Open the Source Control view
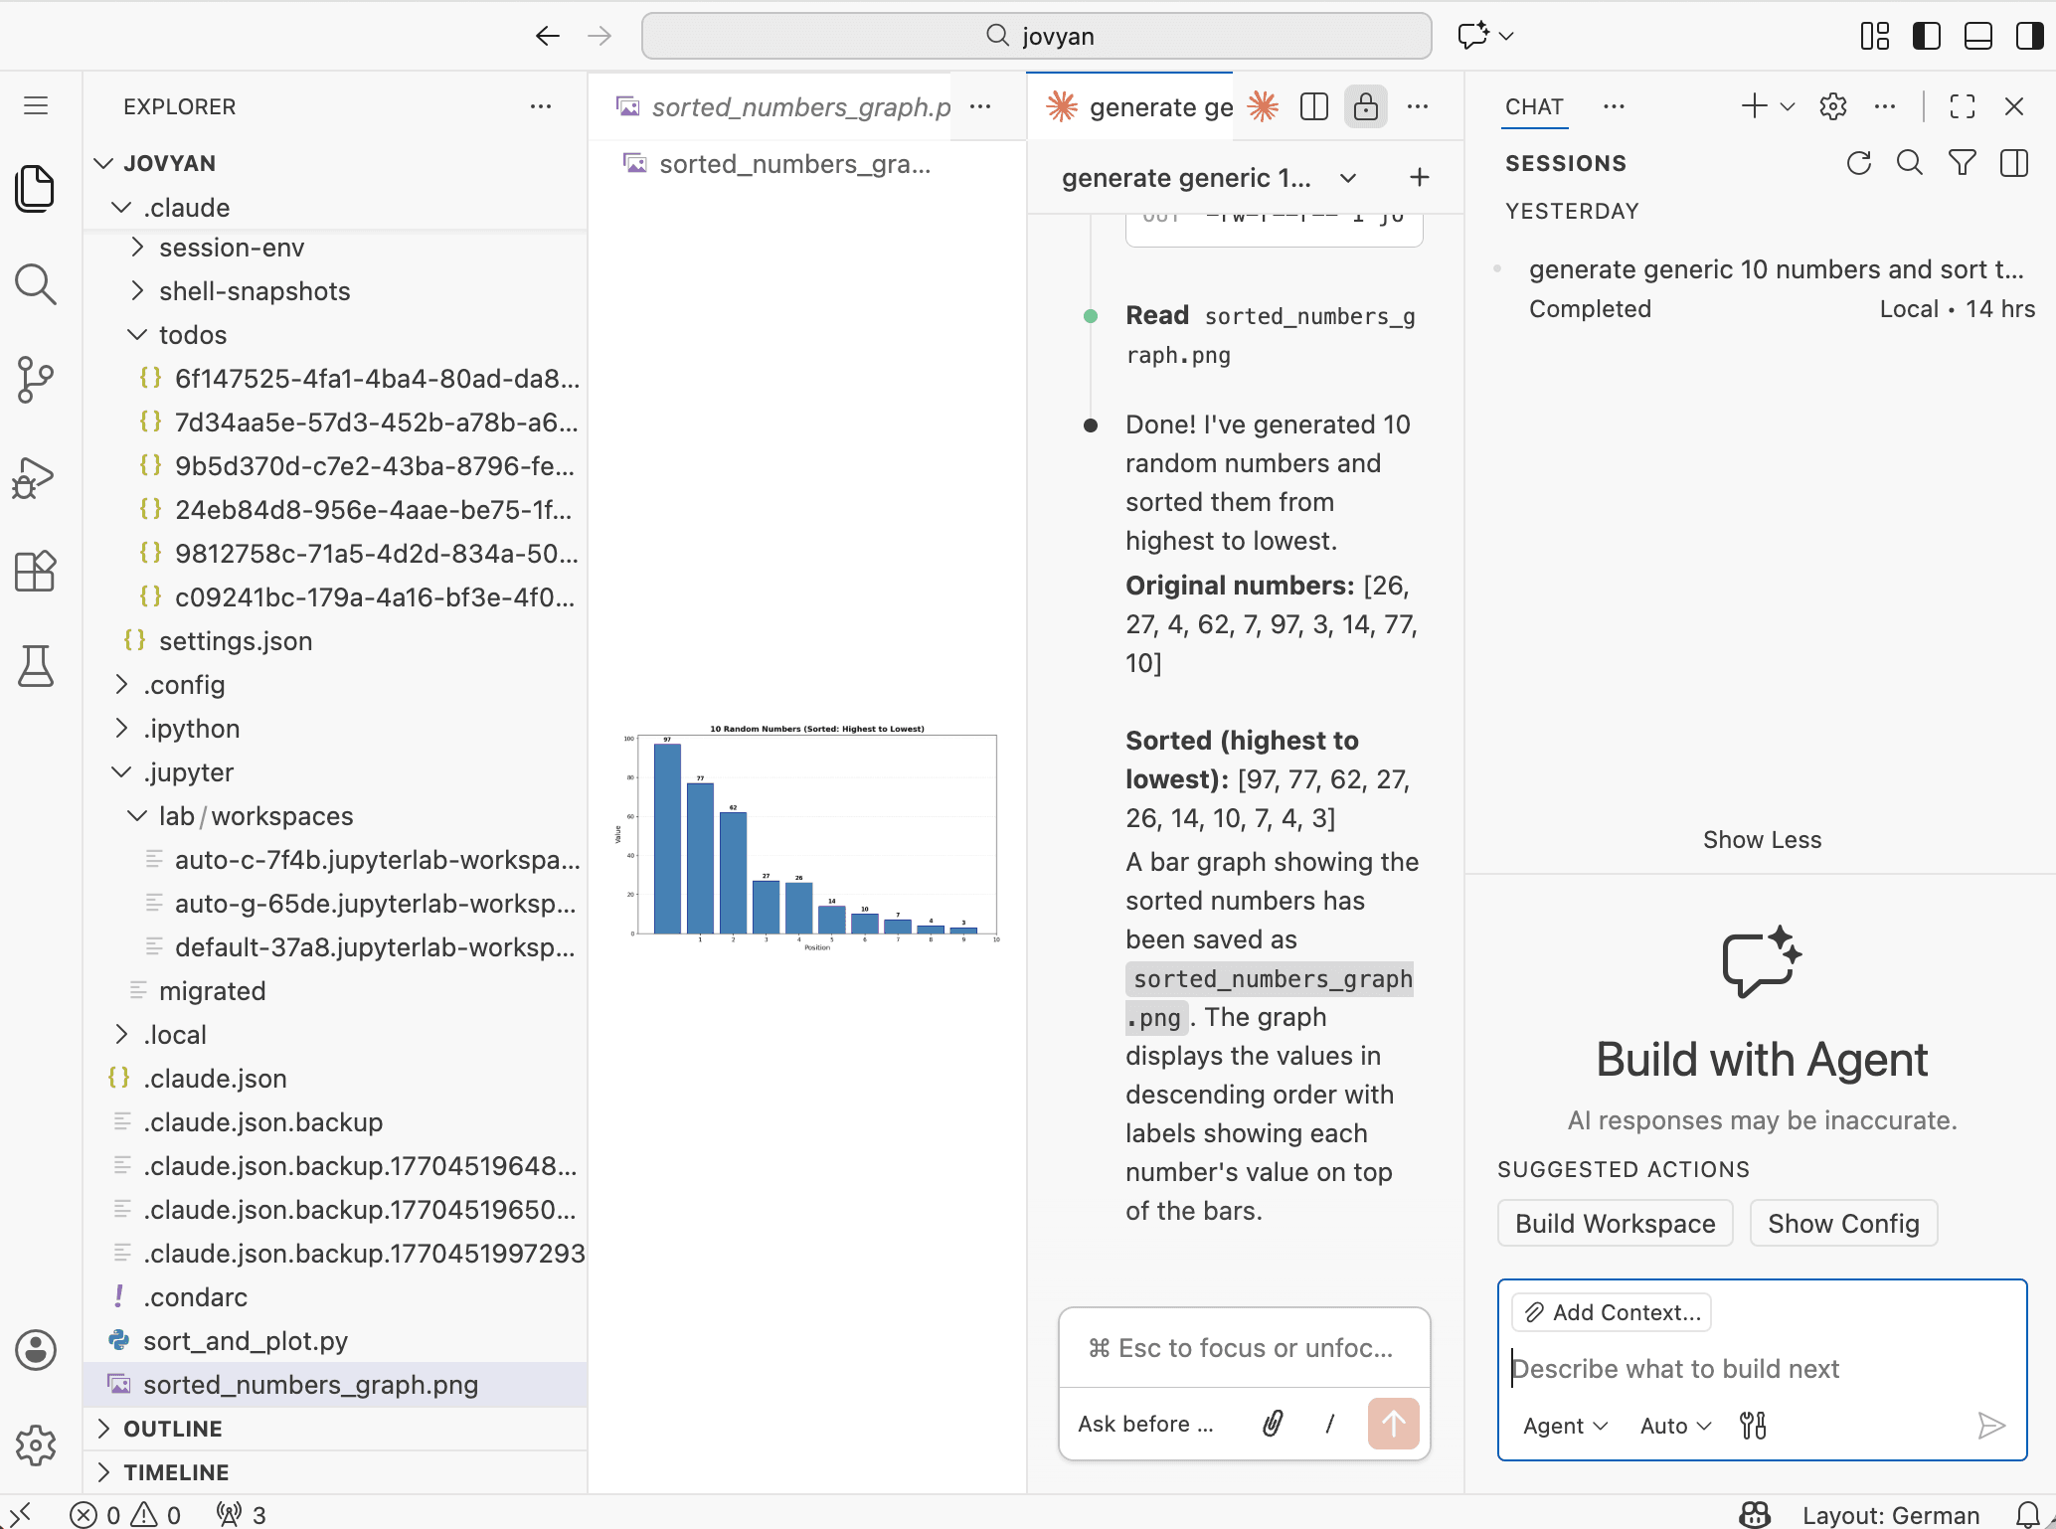This screenshot has width=2056, height=1529. point(36,380)
